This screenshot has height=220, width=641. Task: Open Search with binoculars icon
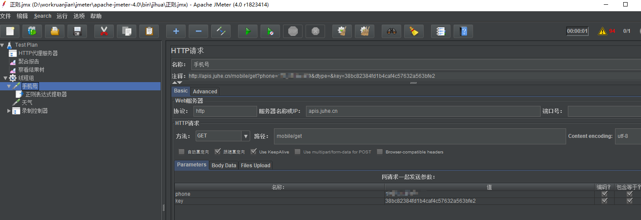click(x=391, y=31)
